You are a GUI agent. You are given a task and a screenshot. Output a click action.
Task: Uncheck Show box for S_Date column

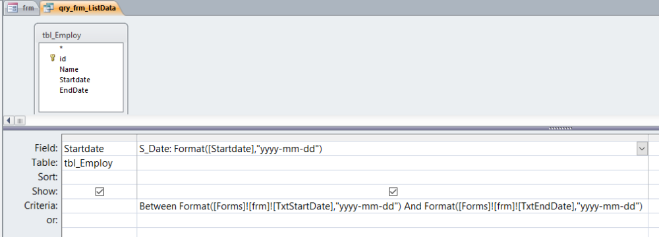pos(393,192)
